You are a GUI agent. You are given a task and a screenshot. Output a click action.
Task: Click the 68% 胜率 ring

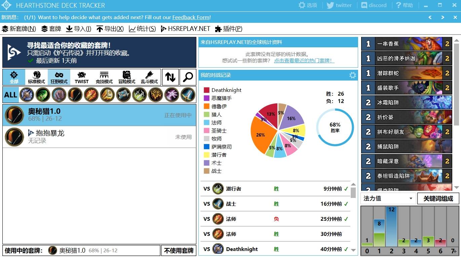[335, 127]
